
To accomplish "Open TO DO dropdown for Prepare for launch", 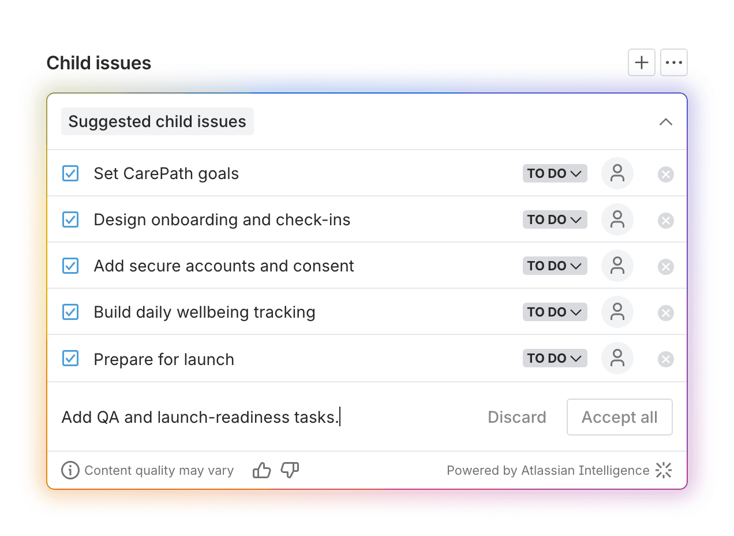I will (555, 358).
